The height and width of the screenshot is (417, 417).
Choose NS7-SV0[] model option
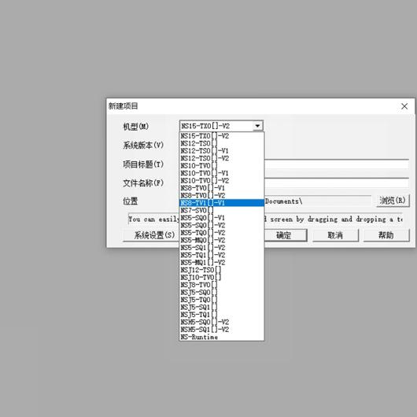point(222,210)
